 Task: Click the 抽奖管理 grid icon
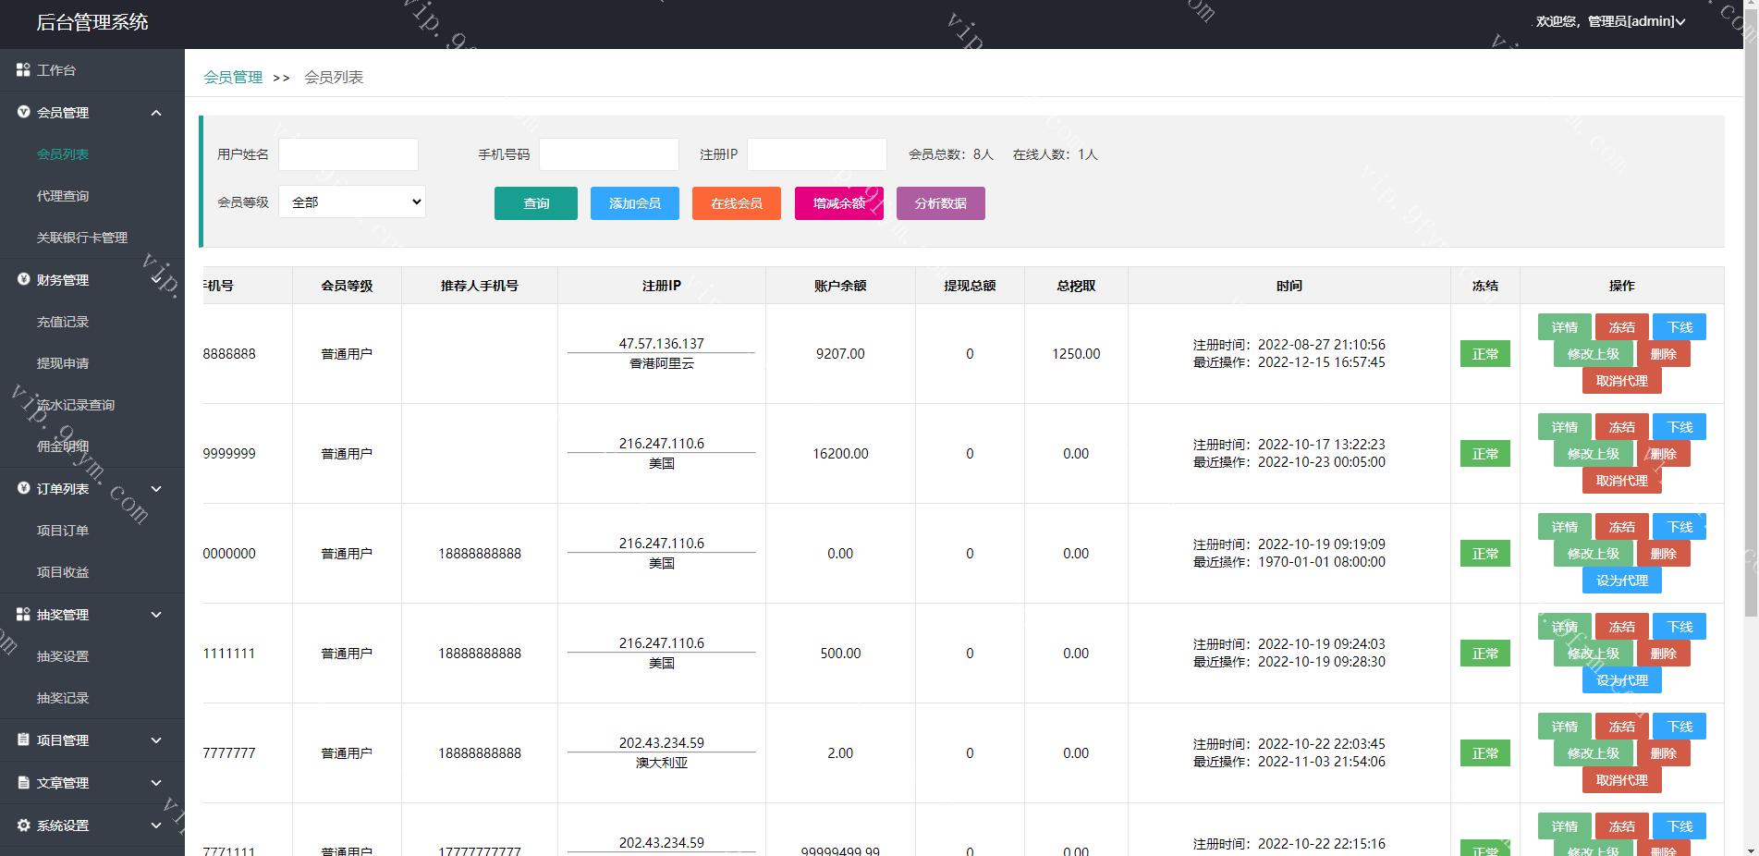(23, 614)
